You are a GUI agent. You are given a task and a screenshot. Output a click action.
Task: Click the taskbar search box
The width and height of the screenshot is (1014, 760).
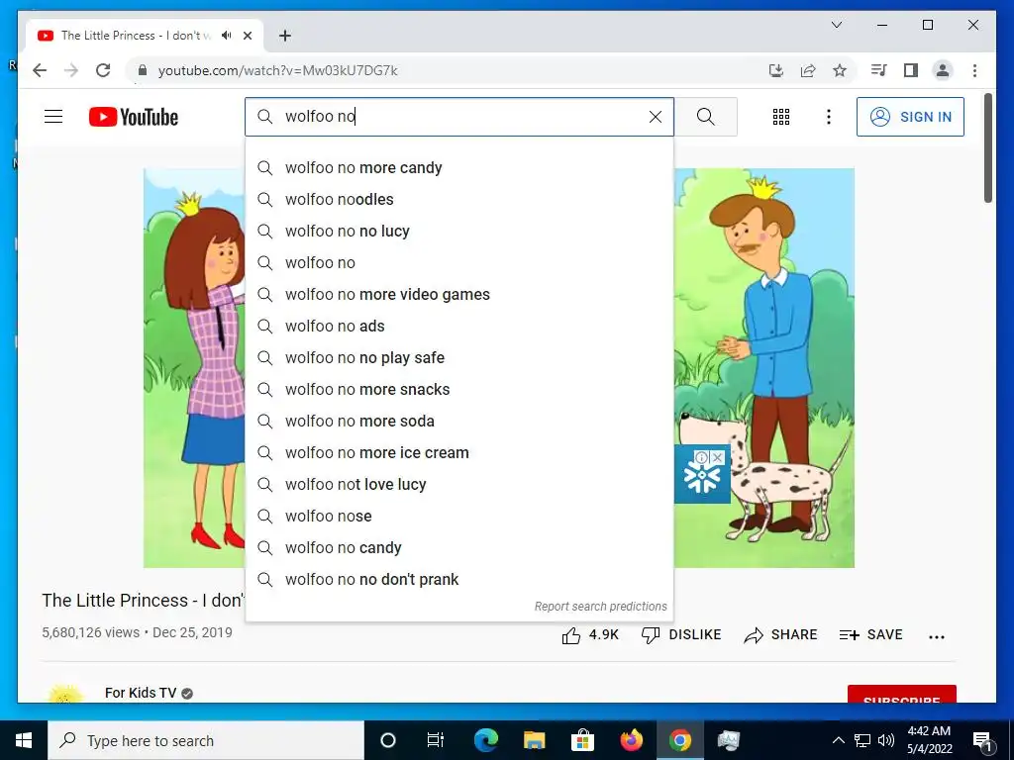[x=206, y=740]
